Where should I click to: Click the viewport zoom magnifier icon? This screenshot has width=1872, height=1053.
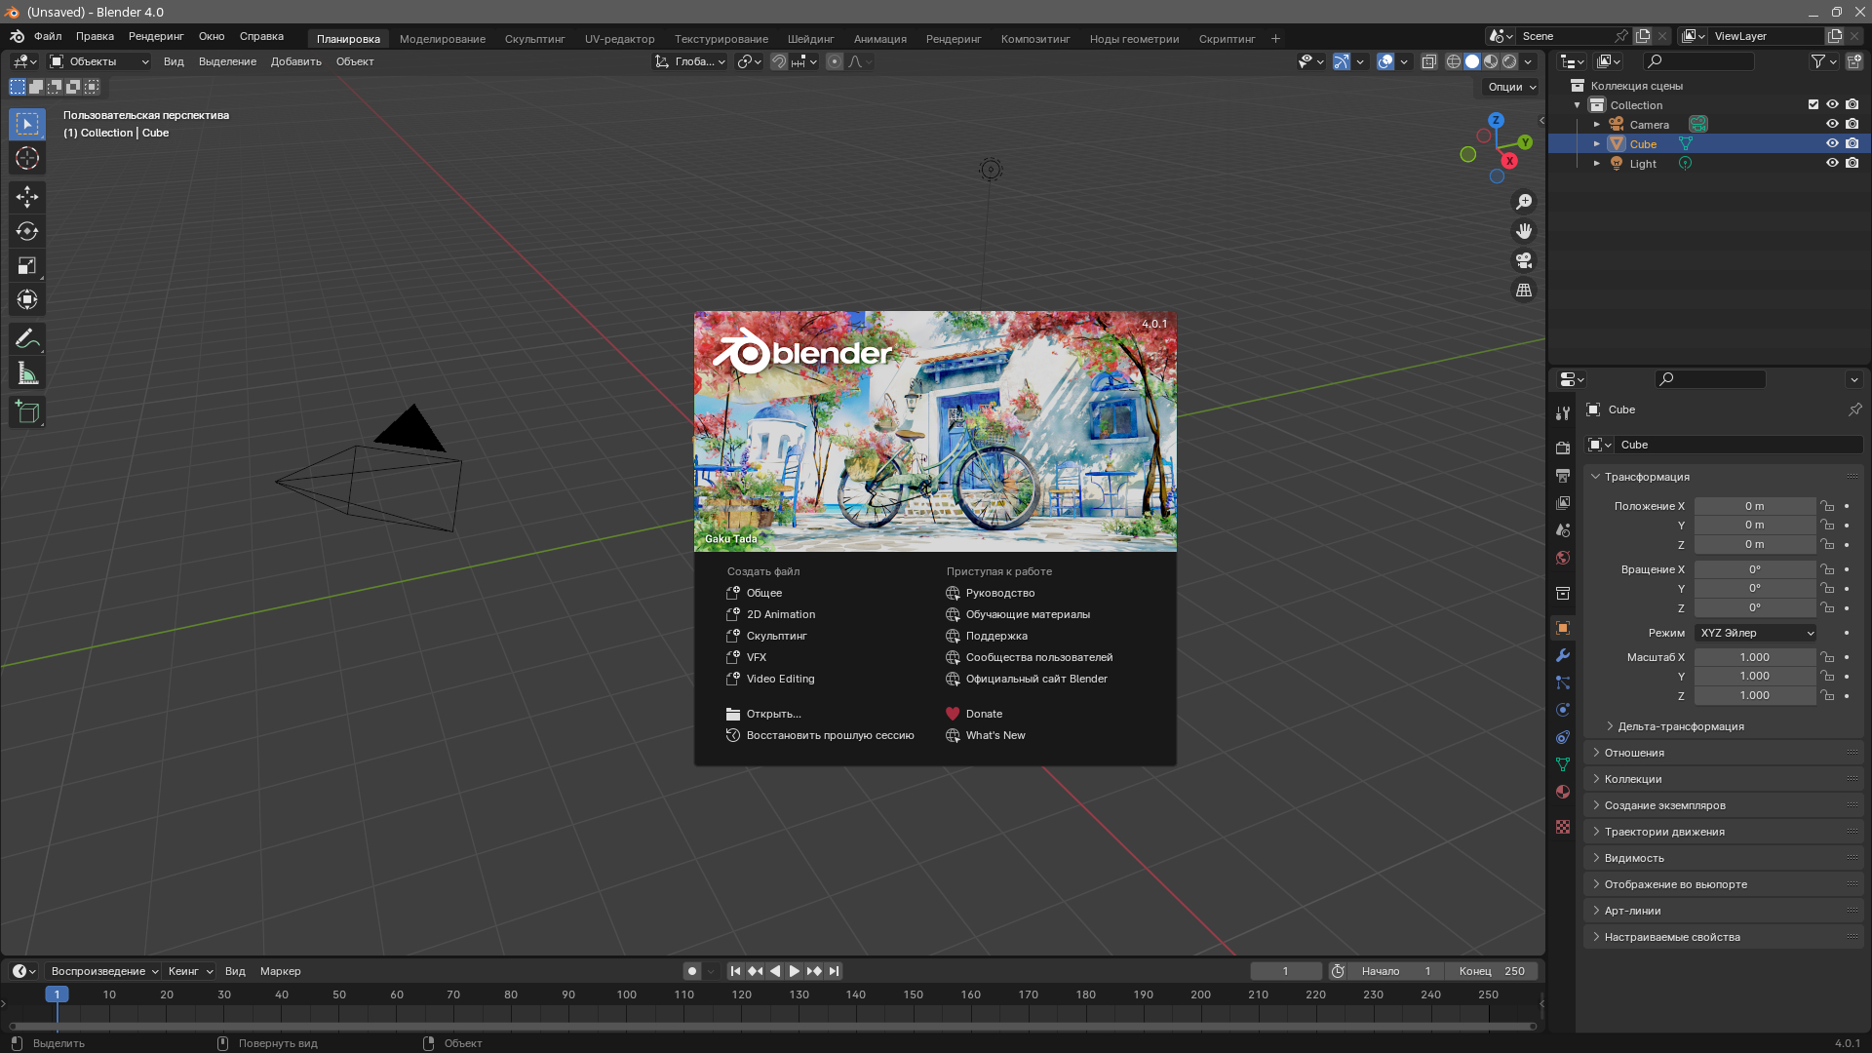pyautogui.click(x=1524, y=202)
